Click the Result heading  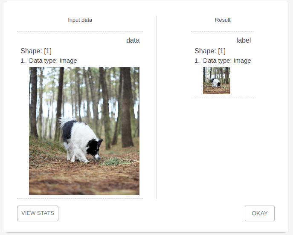(223, 20)
